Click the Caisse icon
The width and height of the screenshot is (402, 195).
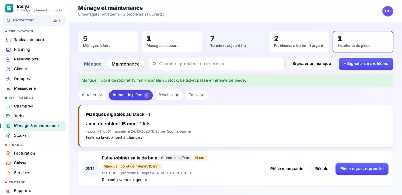pos(8,163)
